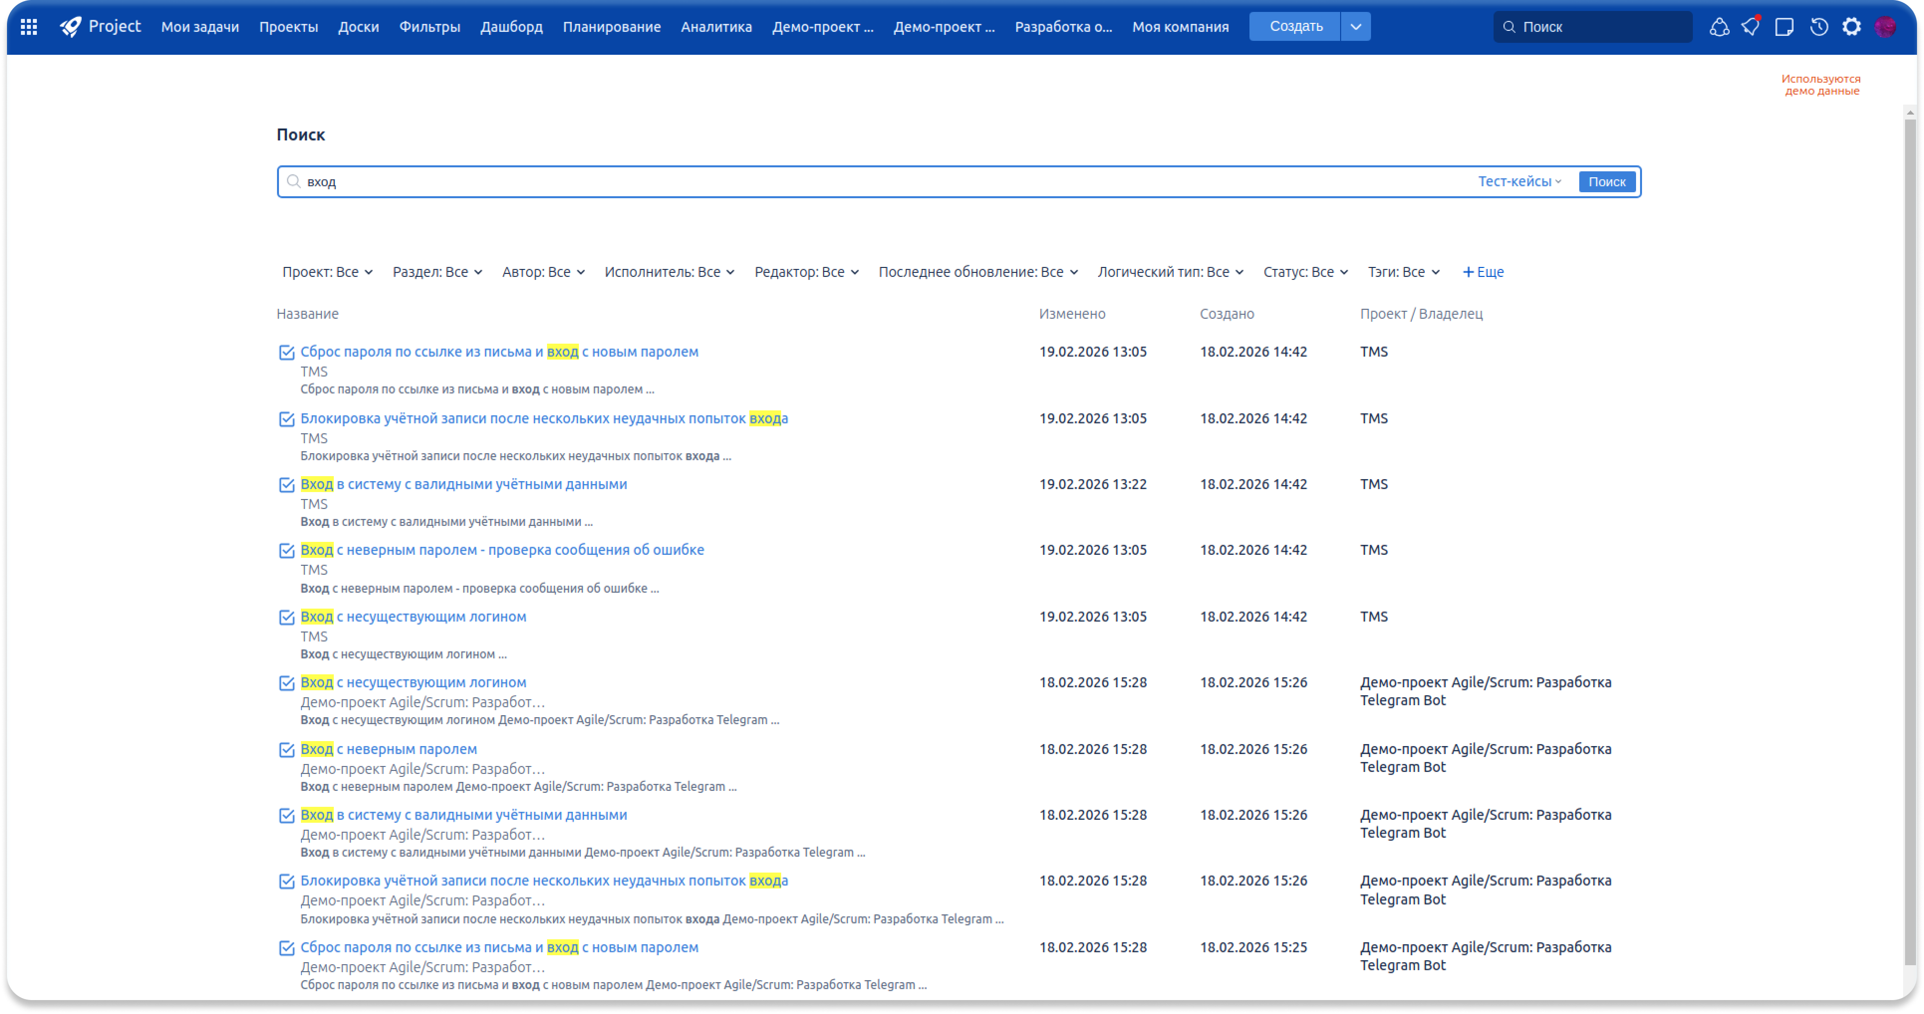This screenshot has width=1924, height=1014.
Task: Open the apps grid menu
Action: pos(29,27)
